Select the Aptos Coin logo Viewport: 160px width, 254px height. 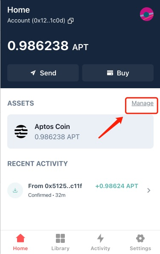point(21,131)
